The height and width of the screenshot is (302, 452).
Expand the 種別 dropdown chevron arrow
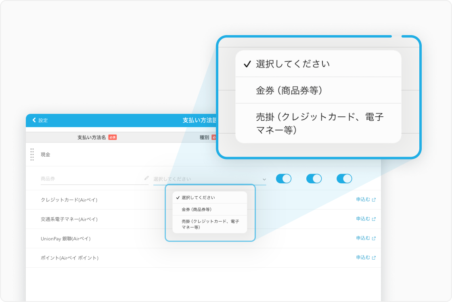point(264,179)
